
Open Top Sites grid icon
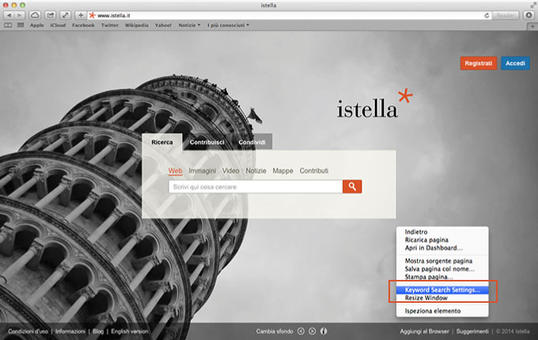click(x=21, y=25)
